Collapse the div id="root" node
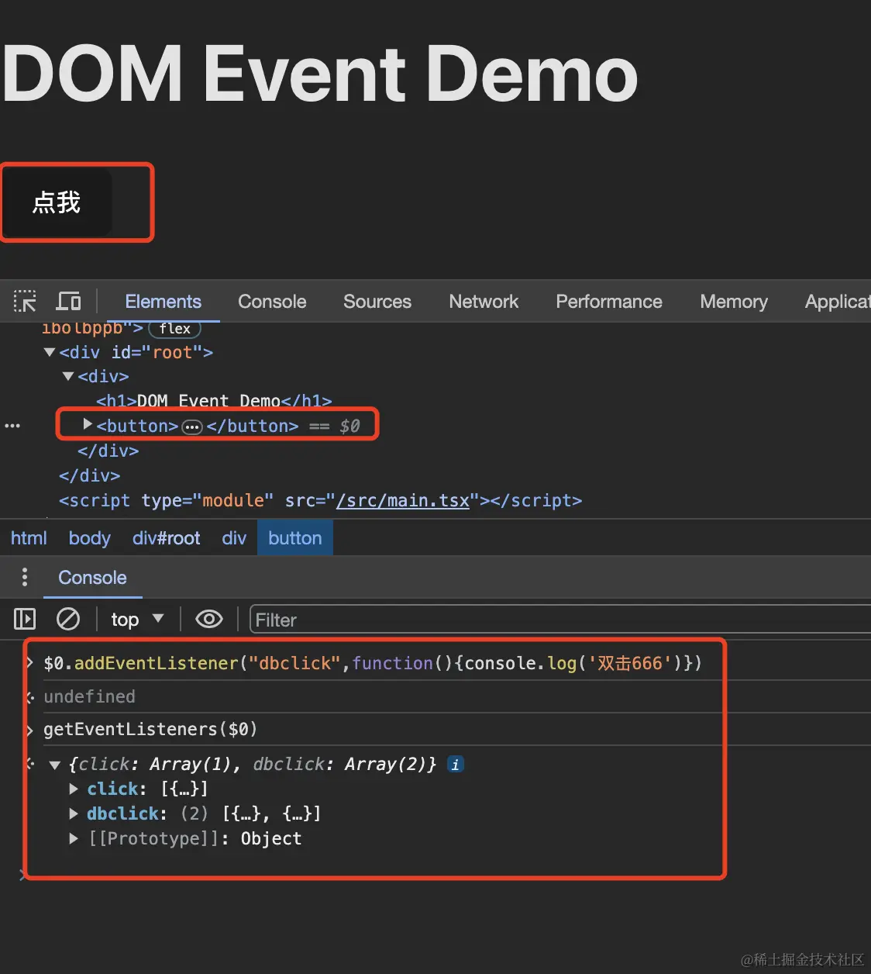Viewport: 871px width, 974px height. coord(50,352)
